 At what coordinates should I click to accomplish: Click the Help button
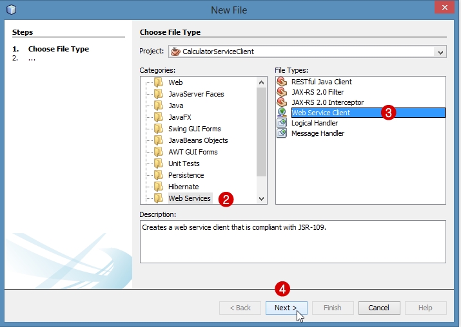(x=426, y=308)
